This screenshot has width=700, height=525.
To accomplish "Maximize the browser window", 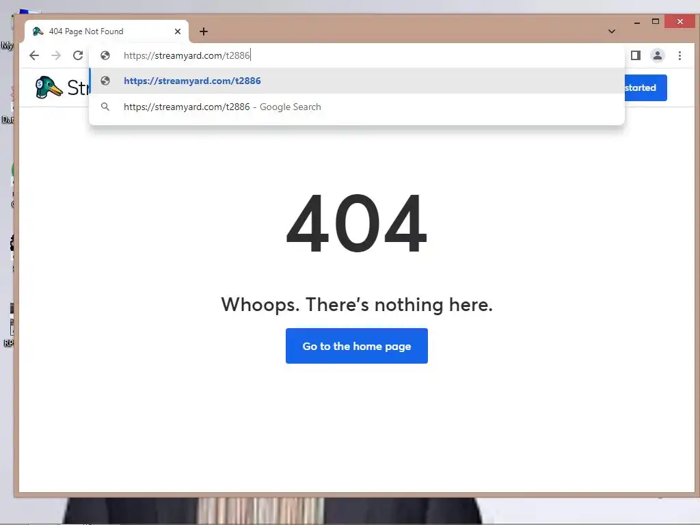I will (x=656, y=21).
